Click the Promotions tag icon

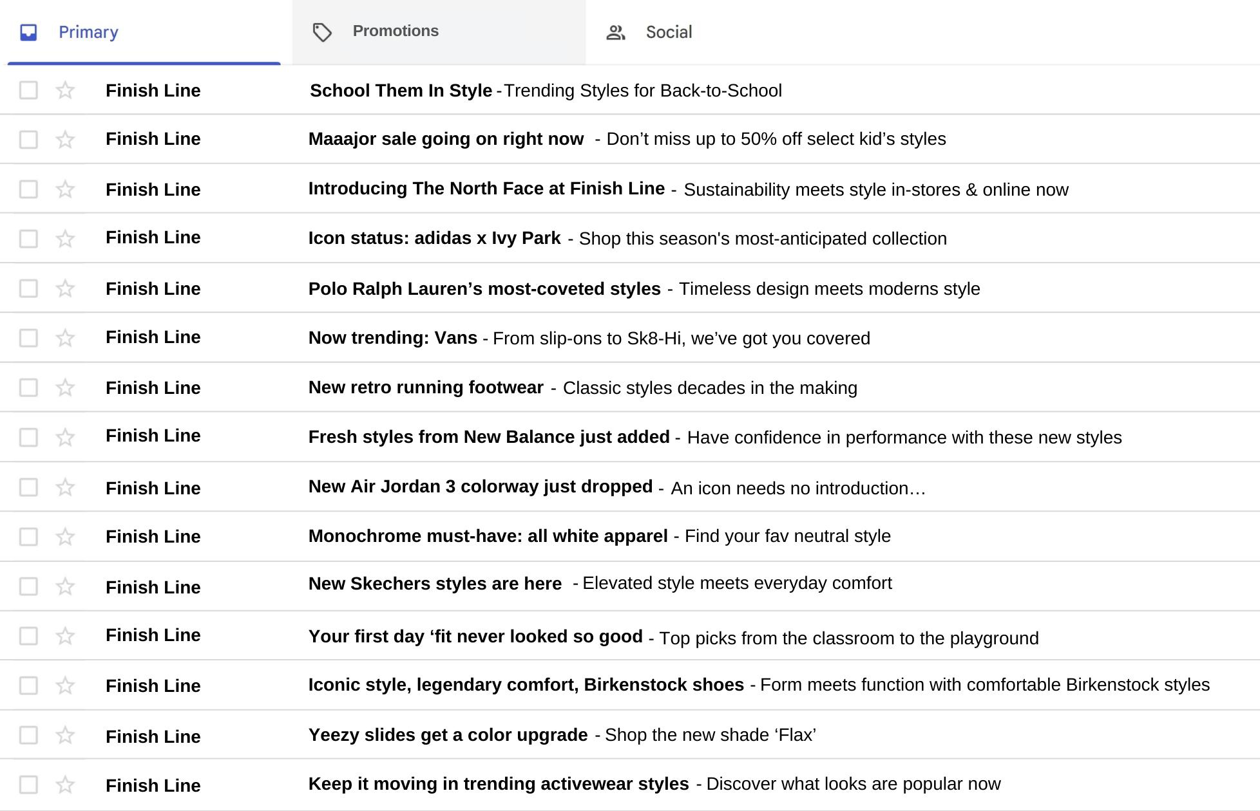point(322,32)
